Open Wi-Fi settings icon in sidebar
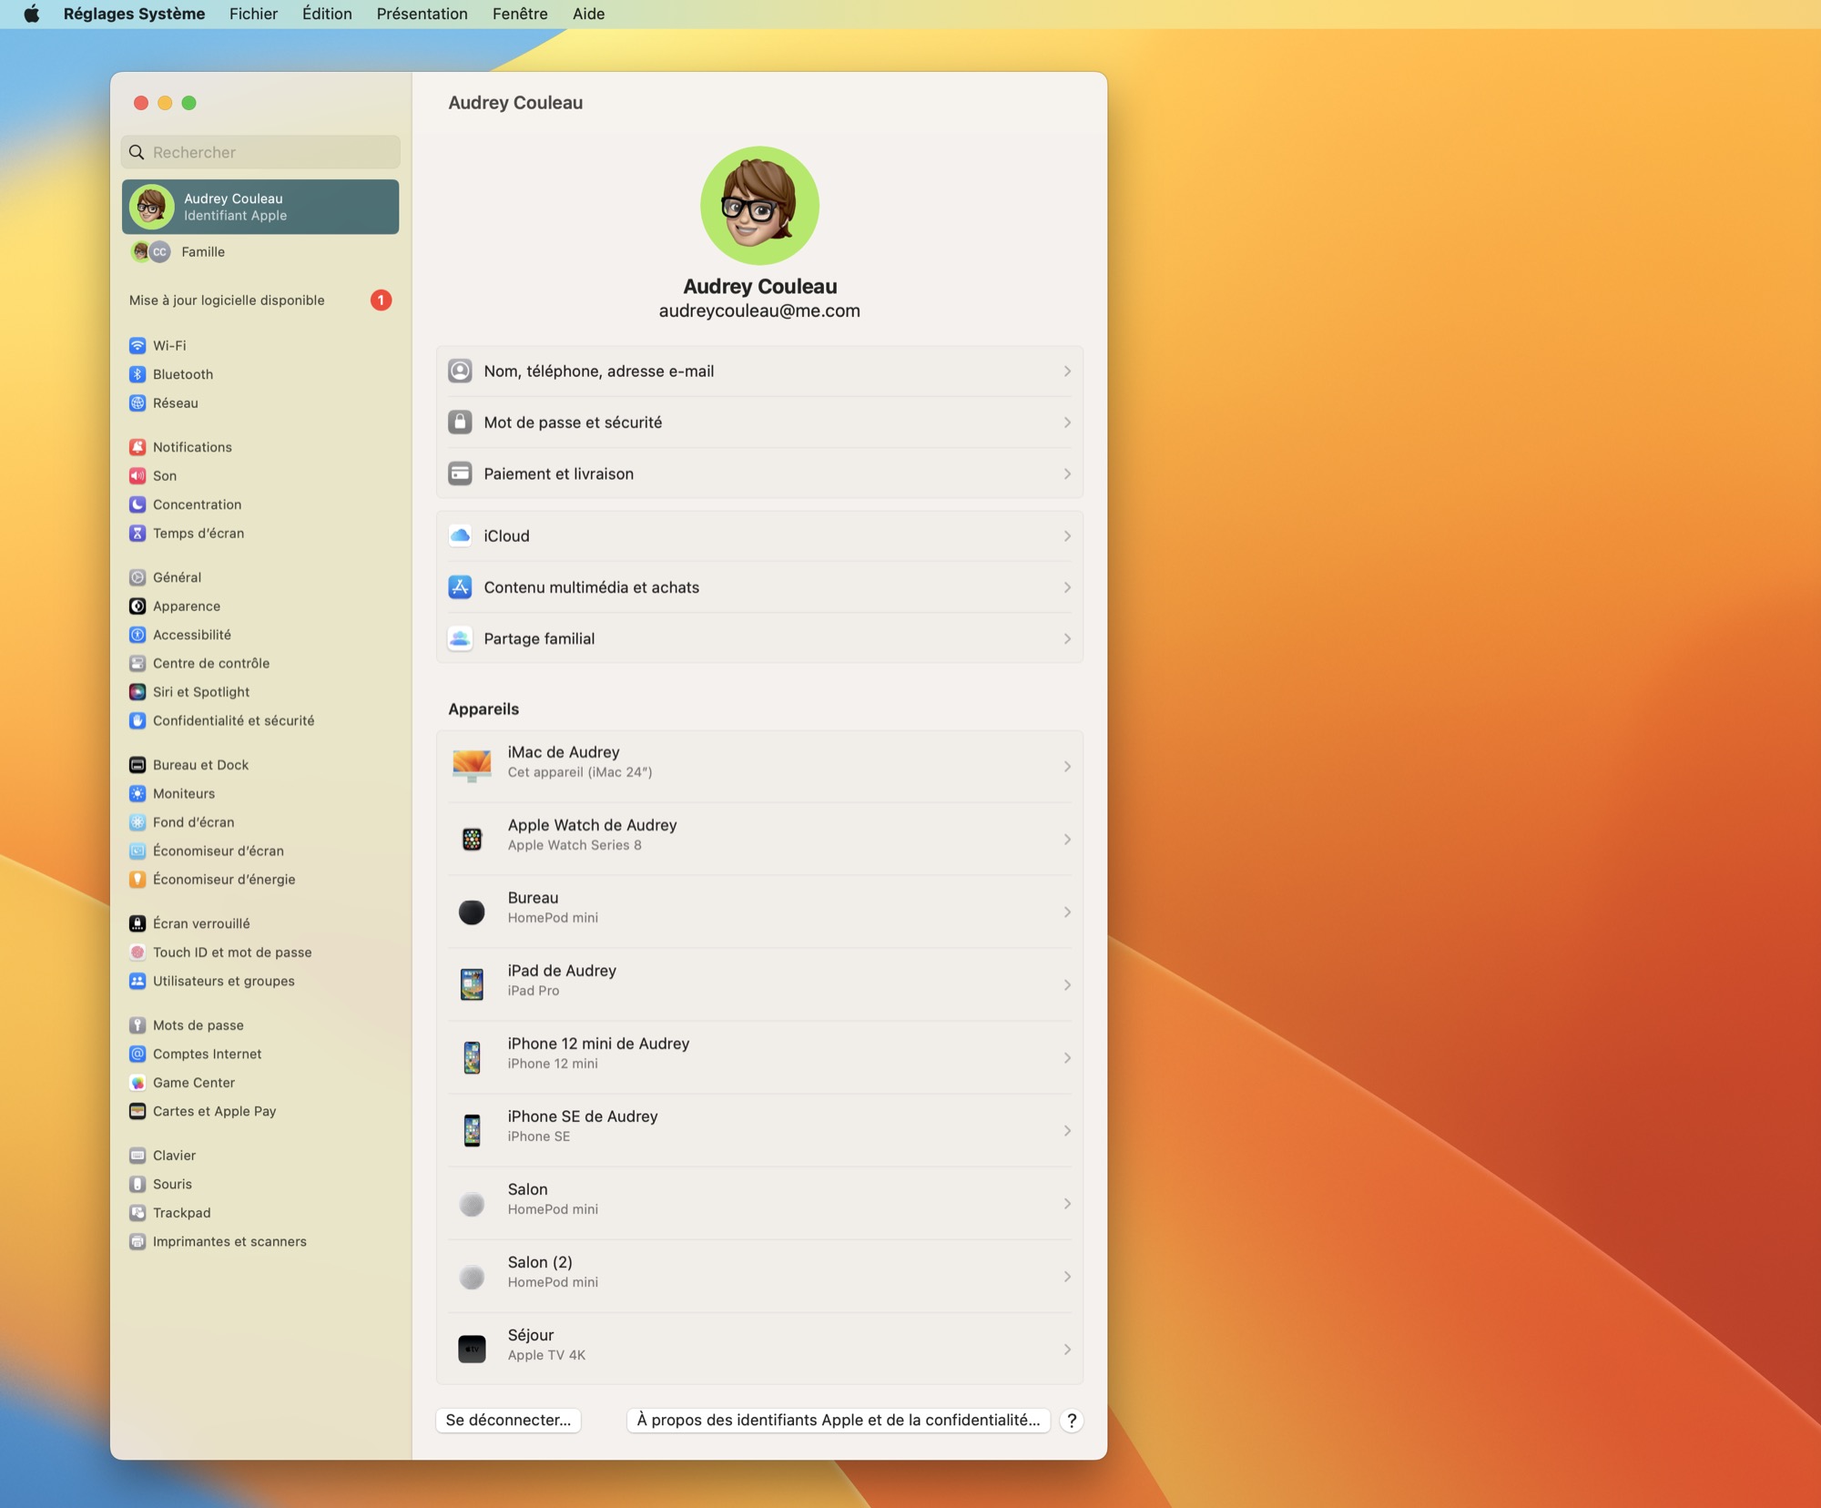 137,345
